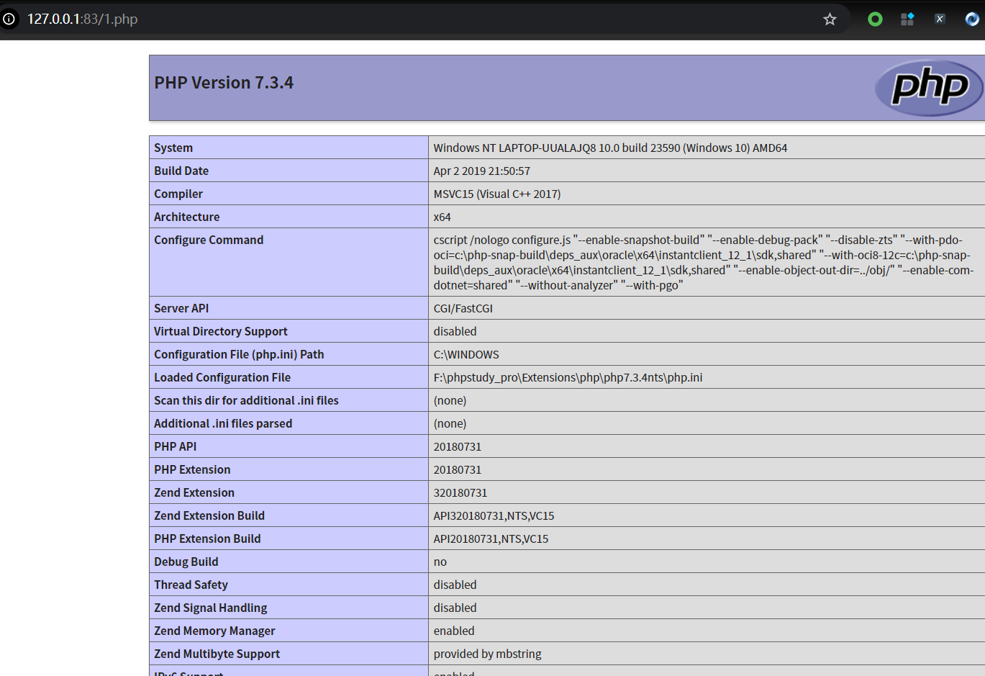This screenshot has height=676, width=985.
Task: Click PHP Extension Build label
Action: (x=207, y=538)
